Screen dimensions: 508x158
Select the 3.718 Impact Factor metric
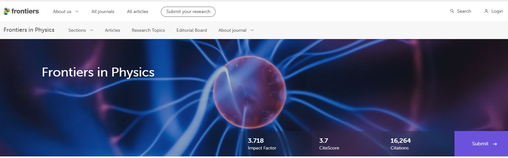click(x=262, y=144)
